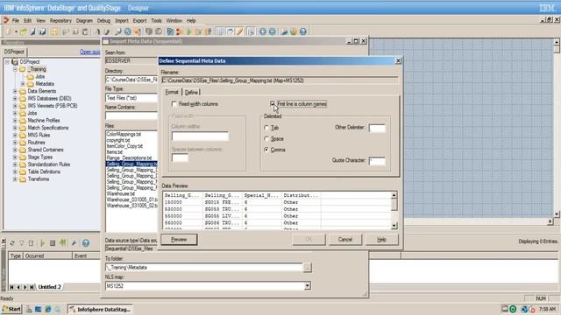Click the filter funnel icon in log panel
561x315 pixels.
point(22,243)
